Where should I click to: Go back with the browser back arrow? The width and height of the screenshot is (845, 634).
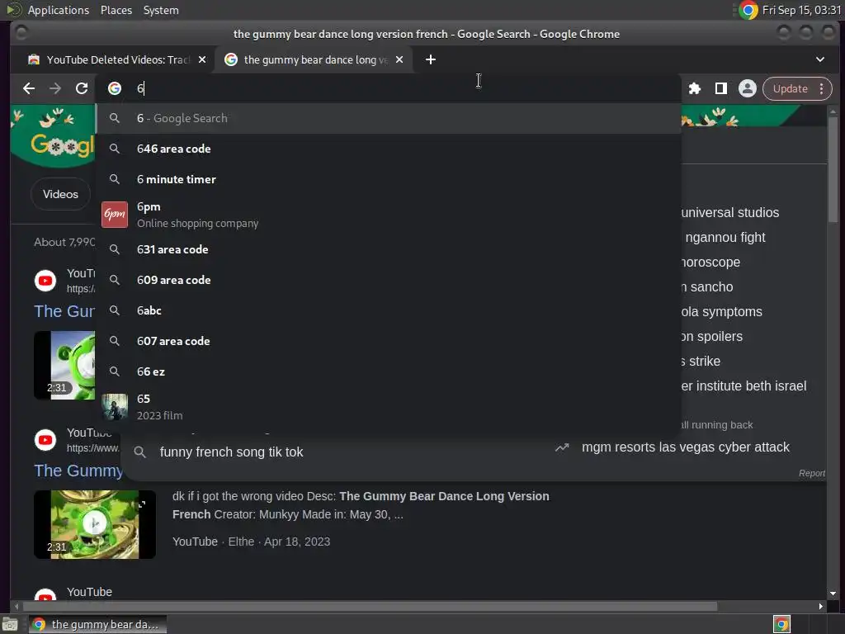[29, 88]
